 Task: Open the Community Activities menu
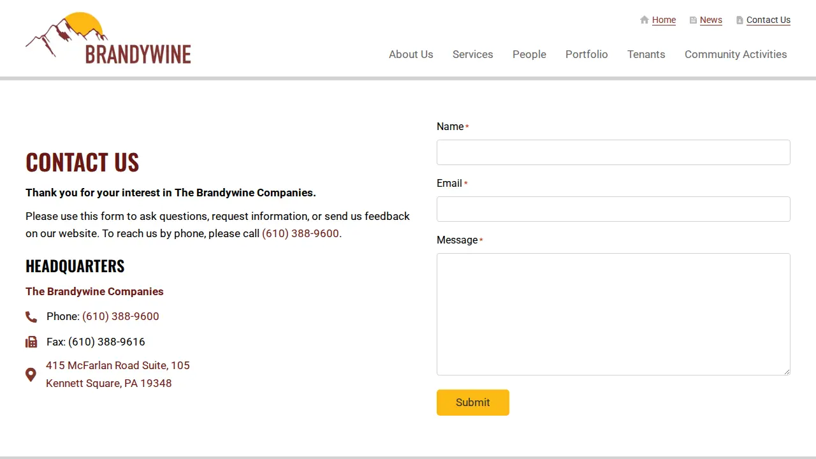[736, 54]
